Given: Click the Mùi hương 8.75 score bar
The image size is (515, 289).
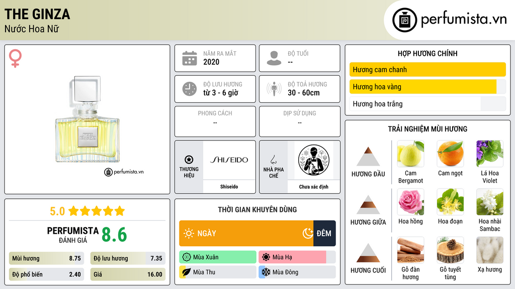Looking at the screenshot, I should (46, 258).
